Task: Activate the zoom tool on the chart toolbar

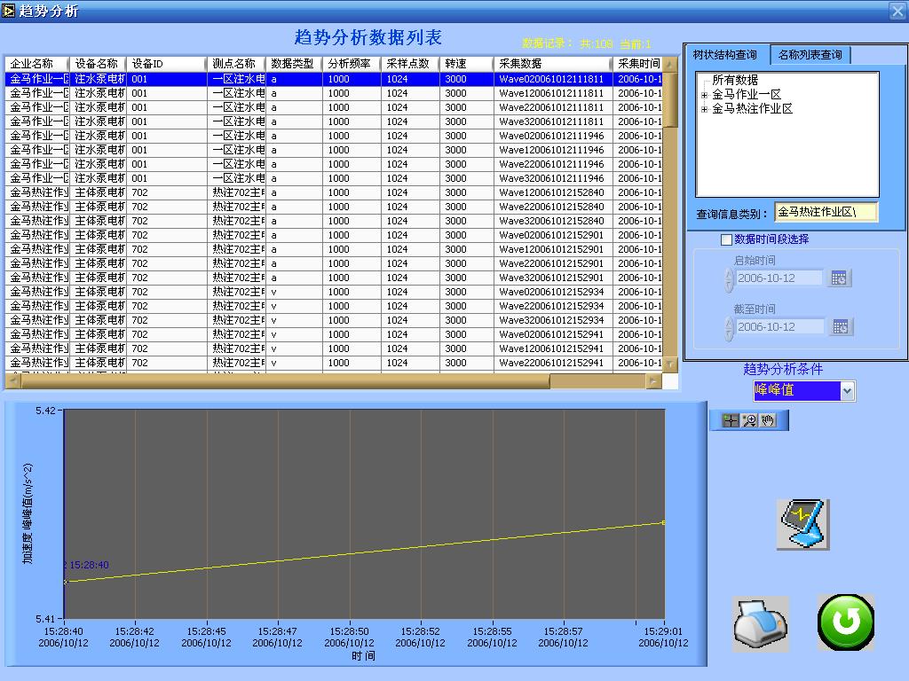Action: 749,420
